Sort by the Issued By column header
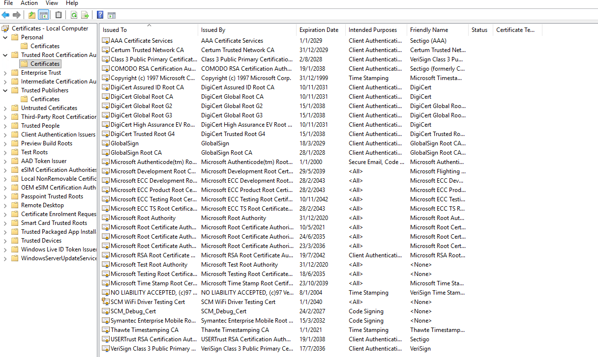 tap(247, 30)
